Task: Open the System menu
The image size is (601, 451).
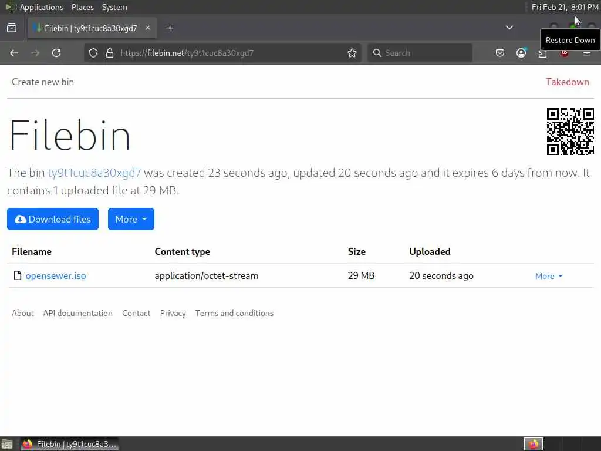Action: (114, 7)
